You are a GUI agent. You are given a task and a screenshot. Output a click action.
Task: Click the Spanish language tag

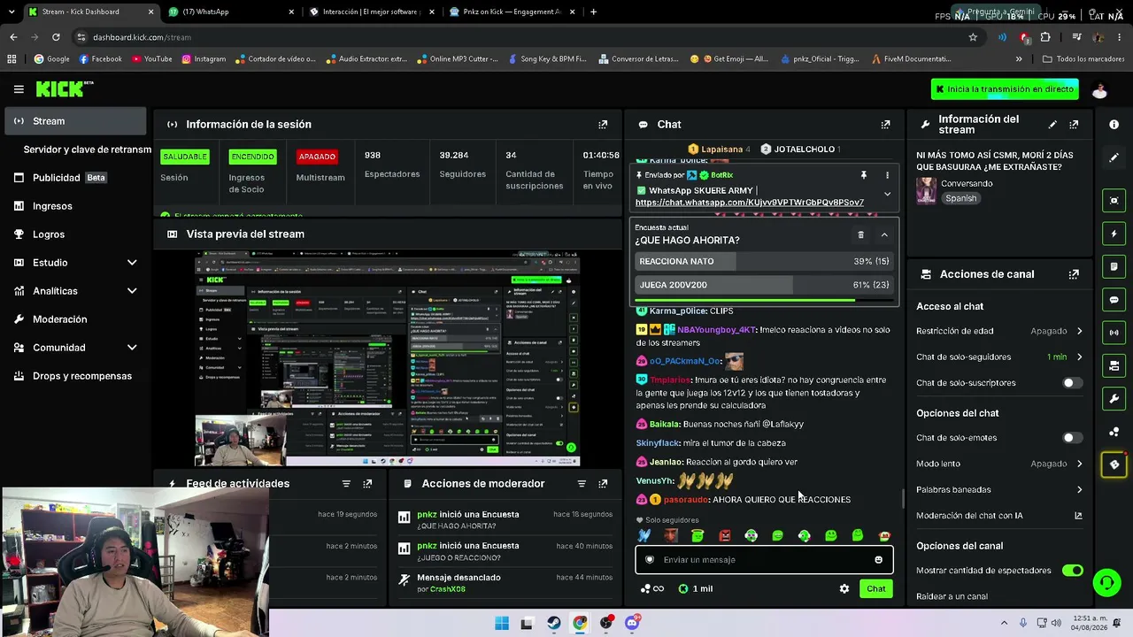960,198
